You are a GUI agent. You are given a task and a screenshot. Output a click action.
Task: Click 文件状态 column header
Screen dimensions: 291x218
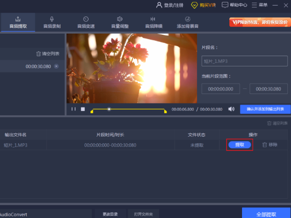click(x=197, y=135)
